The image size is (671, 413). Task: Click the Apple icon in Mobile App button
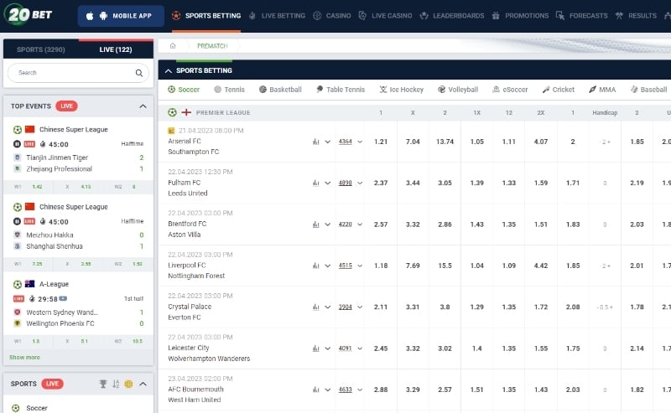90,16
